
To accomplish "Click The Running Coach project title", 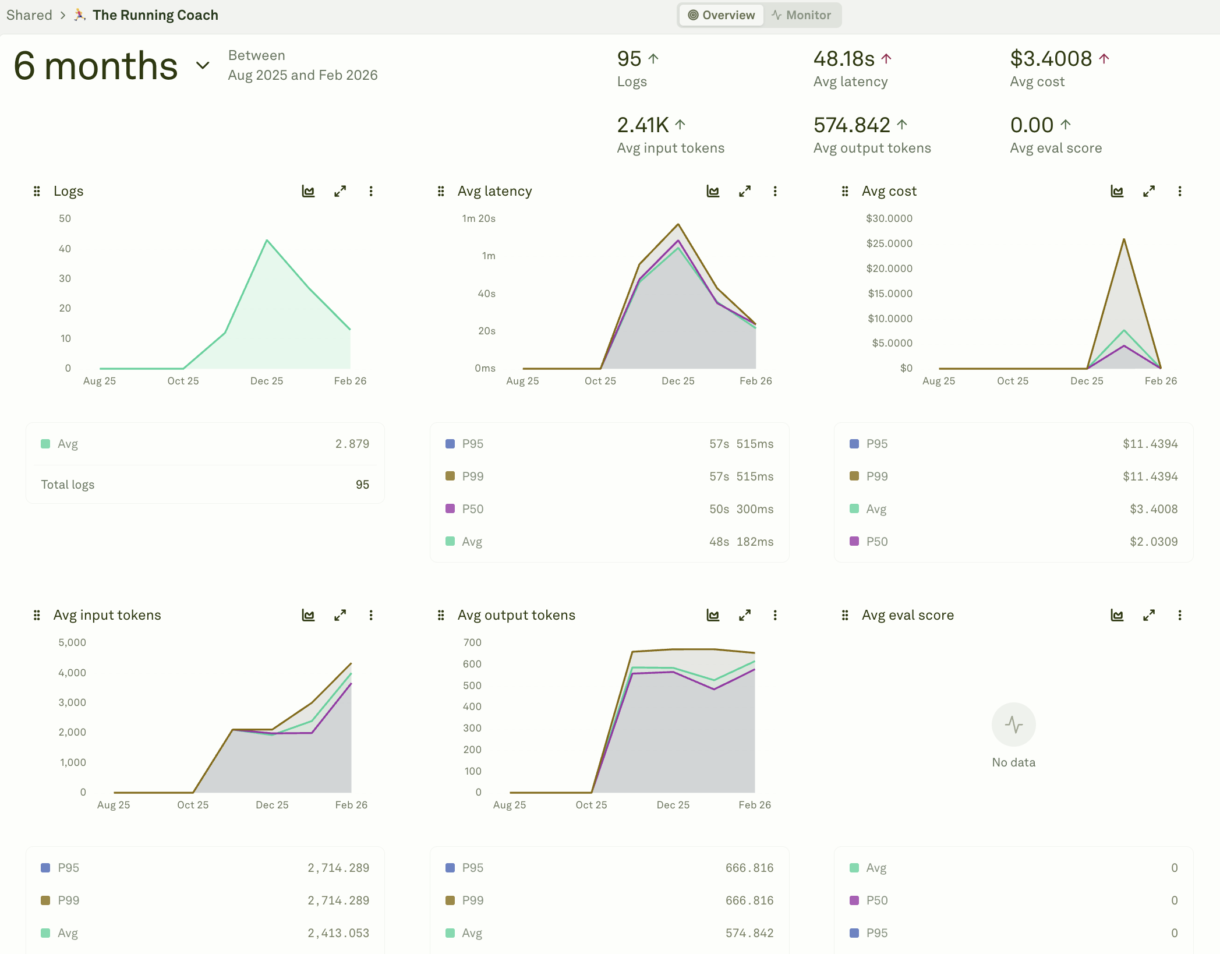I will tap(155, 15).
